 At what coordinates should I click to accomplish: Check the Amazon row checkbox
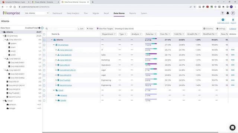point(44,95)
